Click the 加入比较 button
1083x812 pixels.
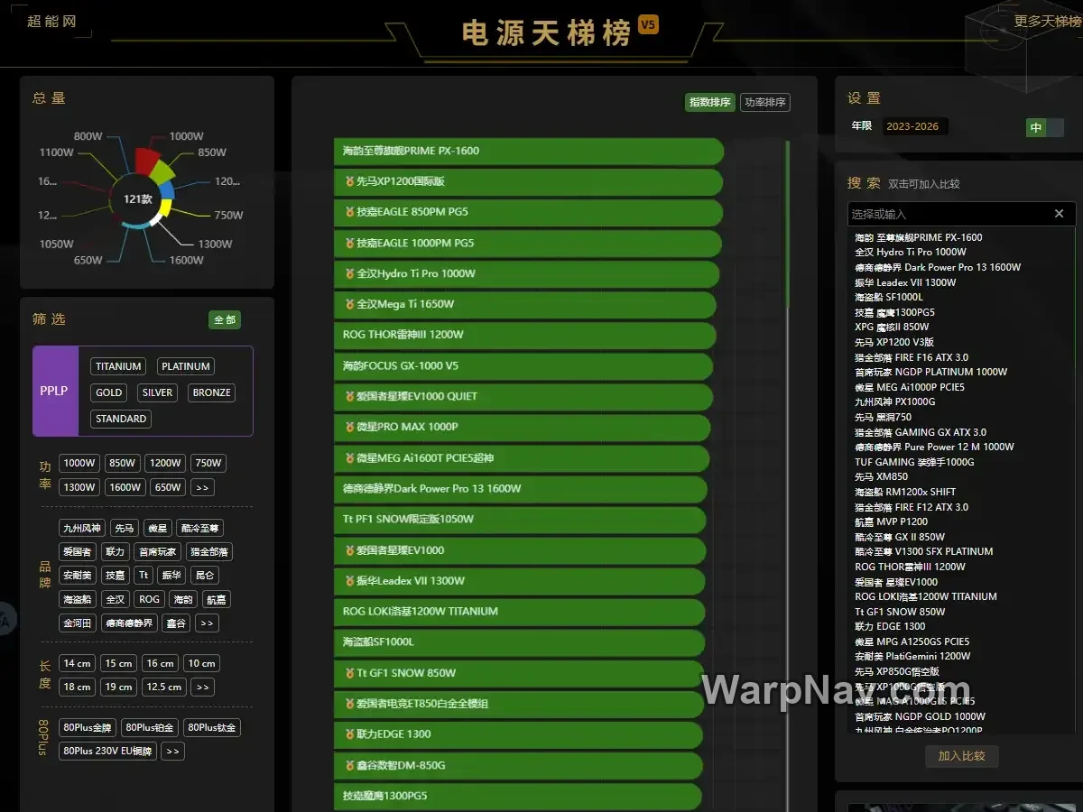(962, 756)
